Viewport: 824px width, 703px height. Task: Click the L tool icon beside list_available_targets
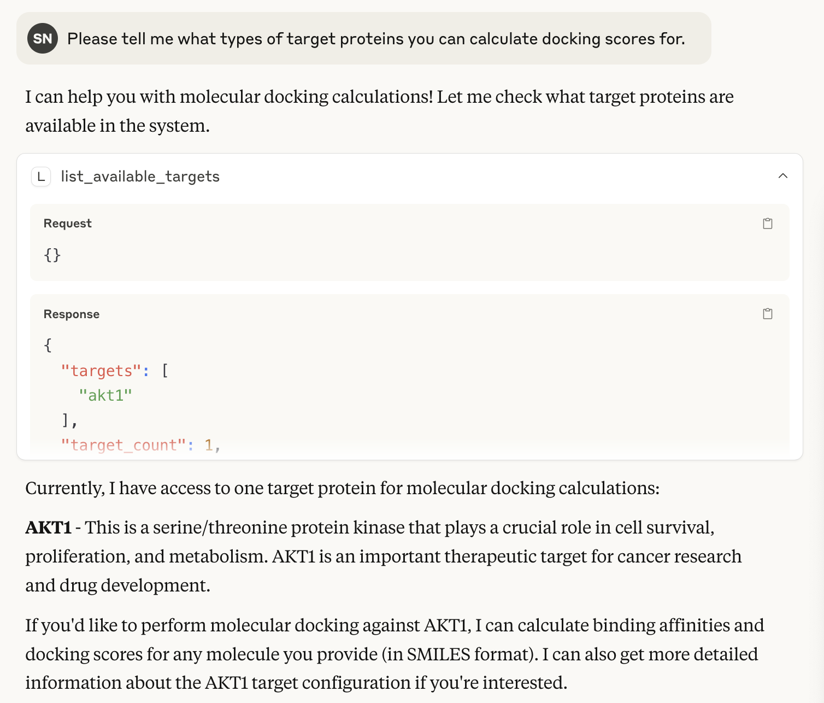click(41, 177)
